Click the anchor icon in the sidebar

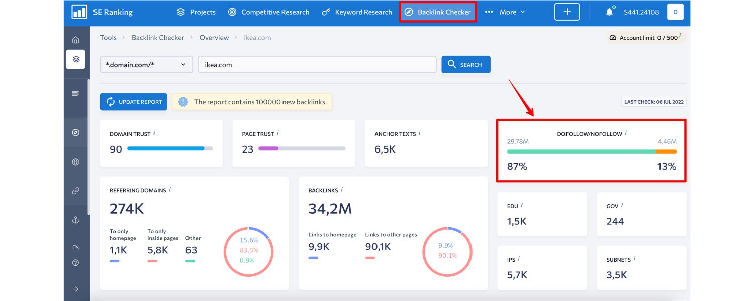pos(75,219)
